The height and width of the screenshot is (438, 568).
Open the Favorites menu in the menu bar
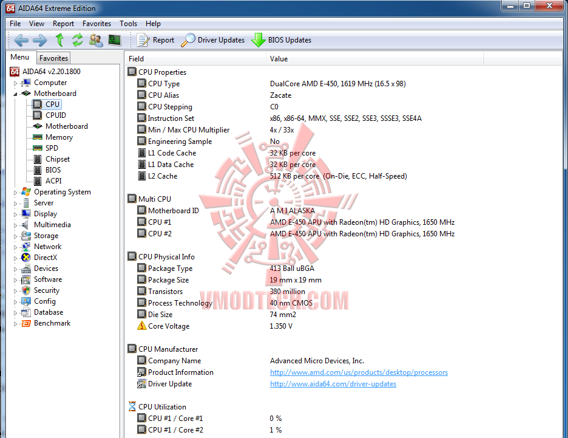point(96,24)
